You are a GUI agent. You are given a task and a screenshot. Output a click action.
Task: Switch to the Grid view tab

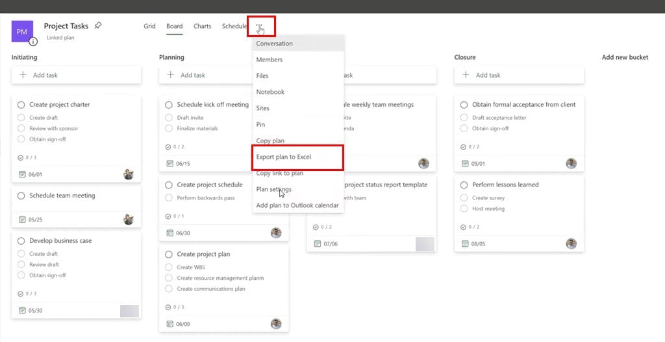coord(150,26)
